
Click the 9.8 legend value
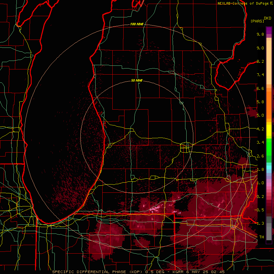(x=260, y=34)
